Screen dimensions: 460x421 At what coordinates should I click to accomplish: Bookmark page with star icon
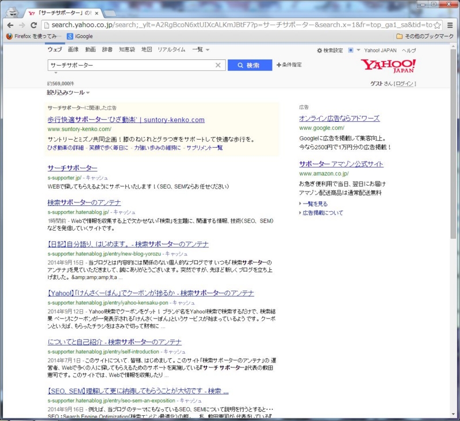pyautogui.click(x=437, y=25)
